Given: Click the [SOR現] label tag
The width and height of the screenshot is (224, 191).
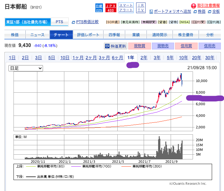Looking at the screenshot, I should (113, 22).
